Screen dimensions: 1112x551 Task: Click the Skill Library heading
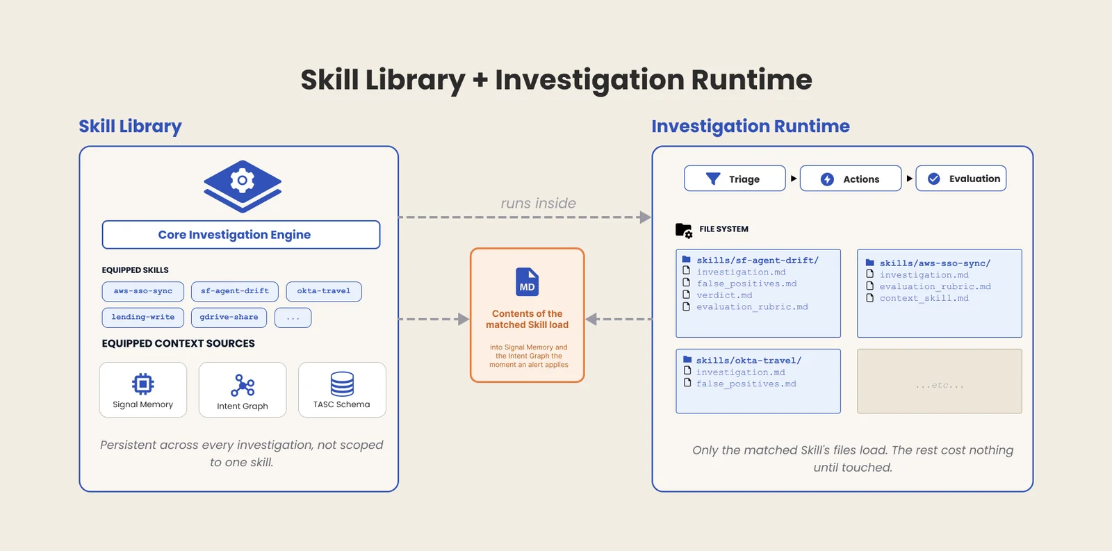(130, 126)
